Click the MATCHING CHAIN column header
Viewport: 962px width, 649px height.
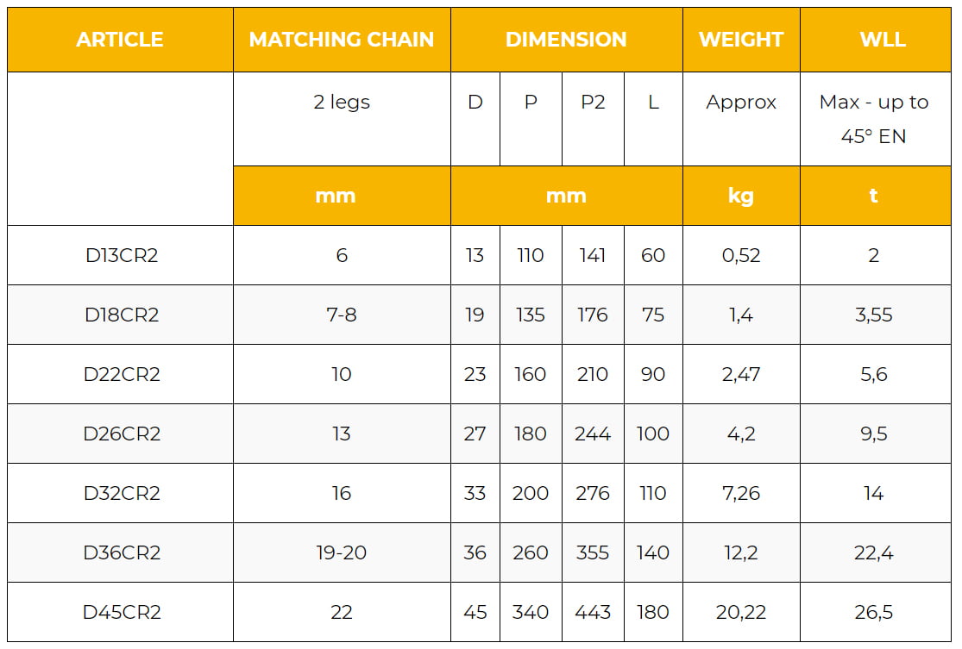pyautogui.click(x=342, y=40)
